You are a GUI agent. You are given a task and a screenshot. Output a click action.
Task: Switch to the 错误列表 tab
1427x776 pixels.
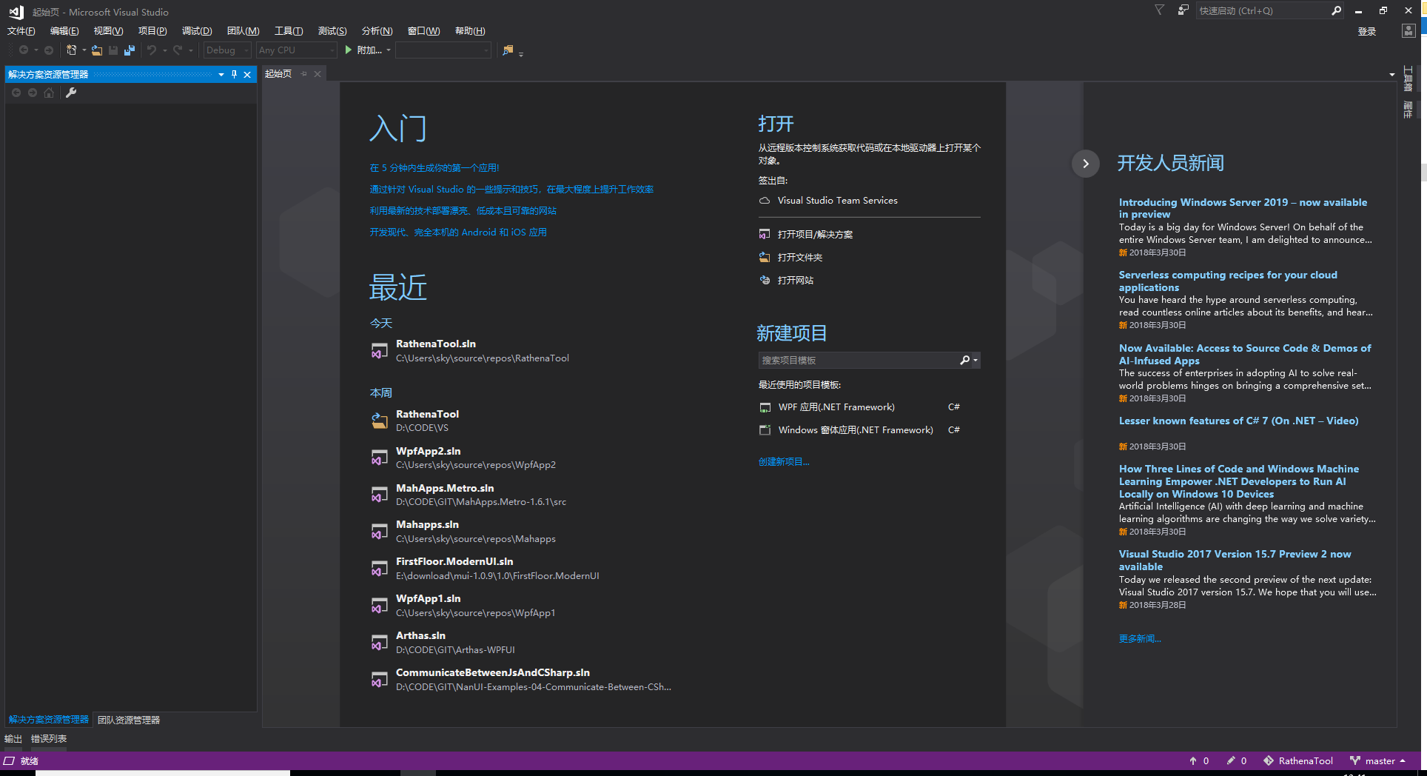point(49,739)
